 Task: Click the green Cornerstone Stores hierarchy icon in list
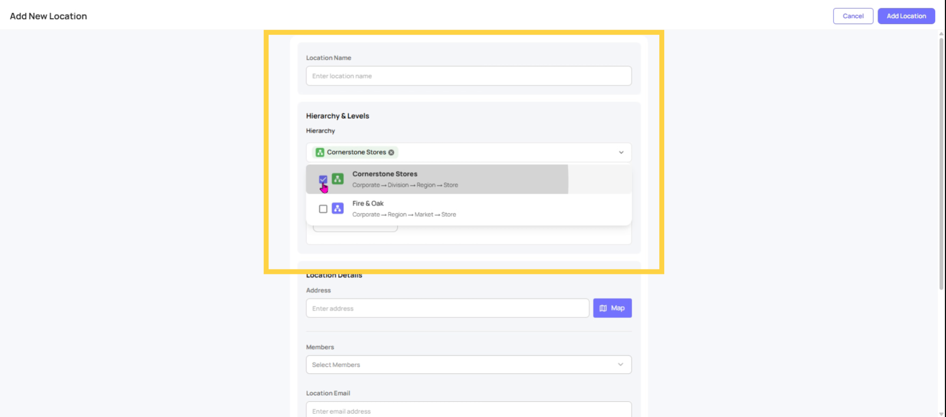pyautogui.click(x=338, y=179)
